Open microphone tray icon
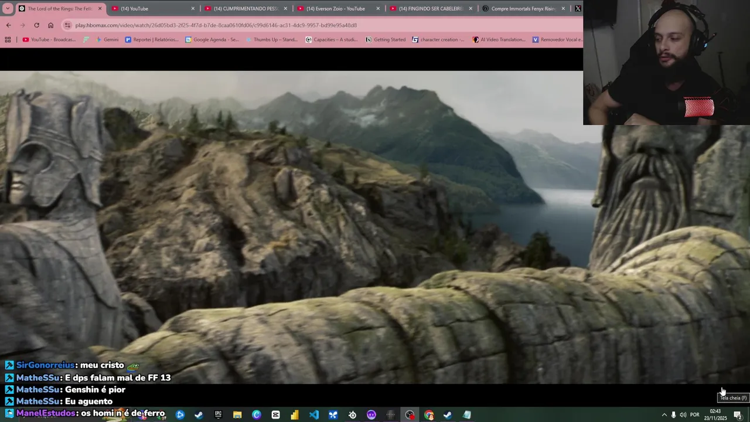The image size is (750, 422). pyautogui.click(x=673, y=415)
